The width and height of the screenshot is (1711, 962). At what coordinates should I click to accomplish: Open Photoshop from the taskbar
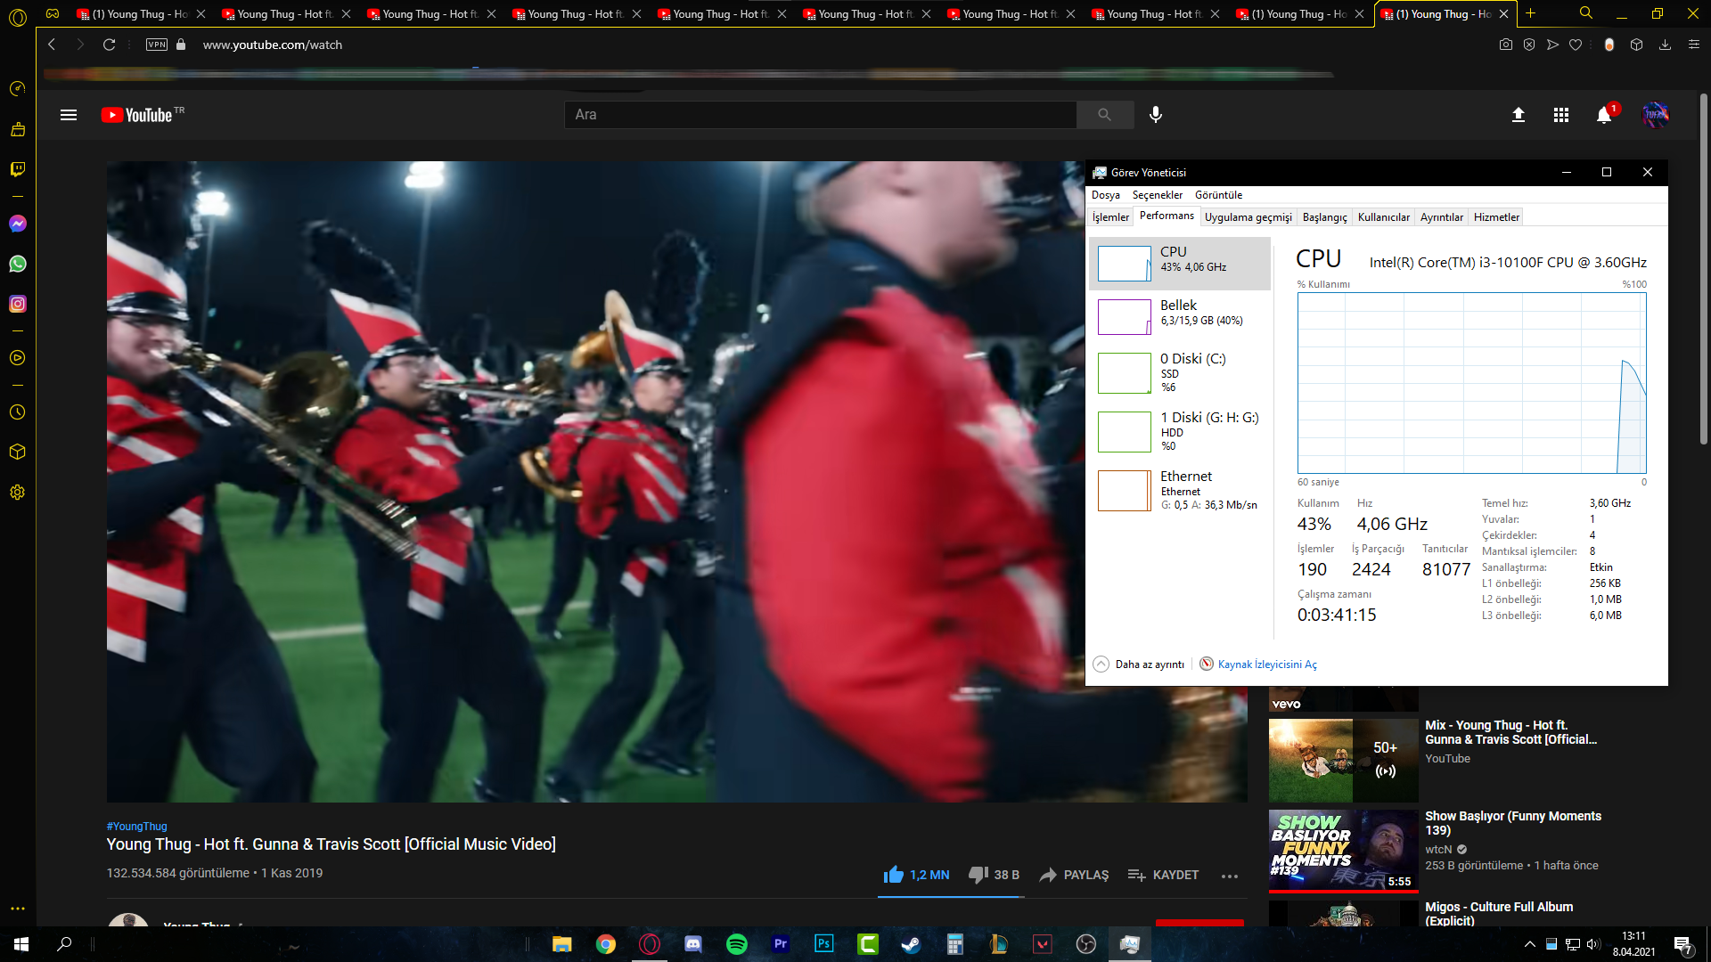pos(824,944)
